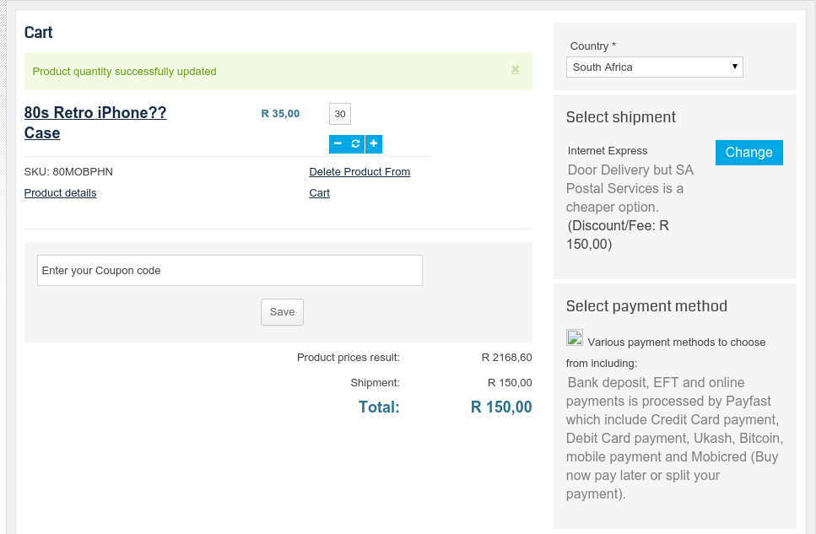
Task: Click the Select payment method heading
Action: pos(646,306)
